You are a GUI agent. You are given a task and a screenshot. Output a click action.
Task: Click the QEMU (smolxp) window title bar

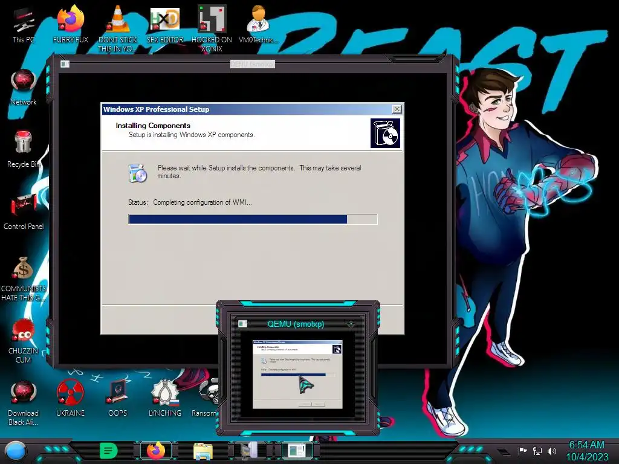[253, 64]
